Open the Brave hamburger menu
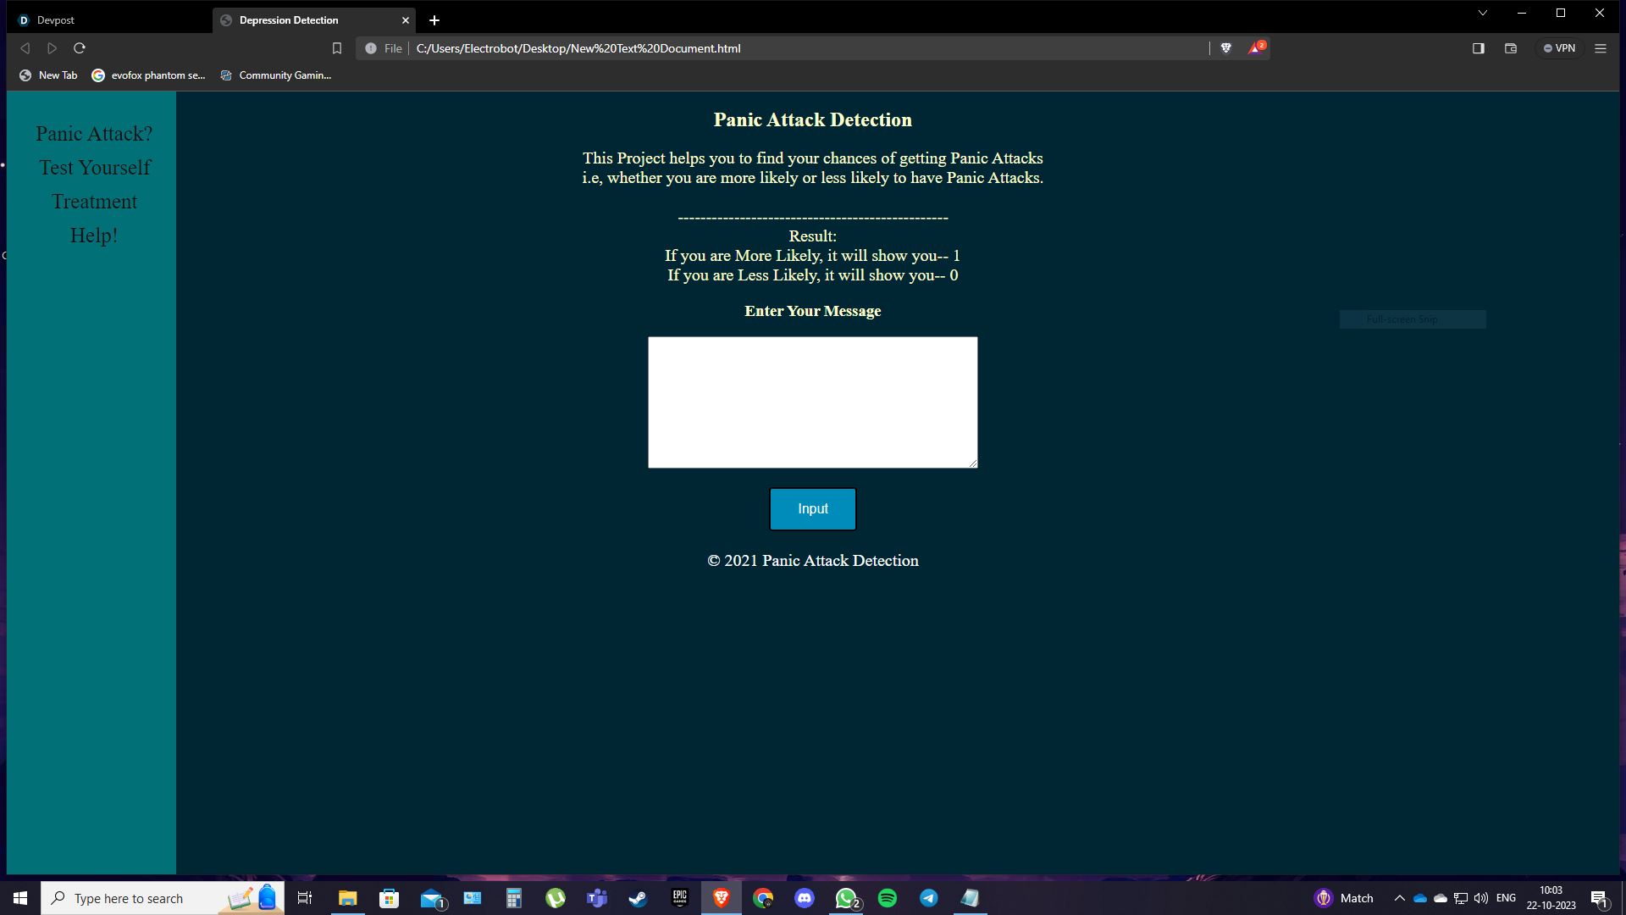The height and width of the screenshot is (915, 1626). coord(1600,48)
